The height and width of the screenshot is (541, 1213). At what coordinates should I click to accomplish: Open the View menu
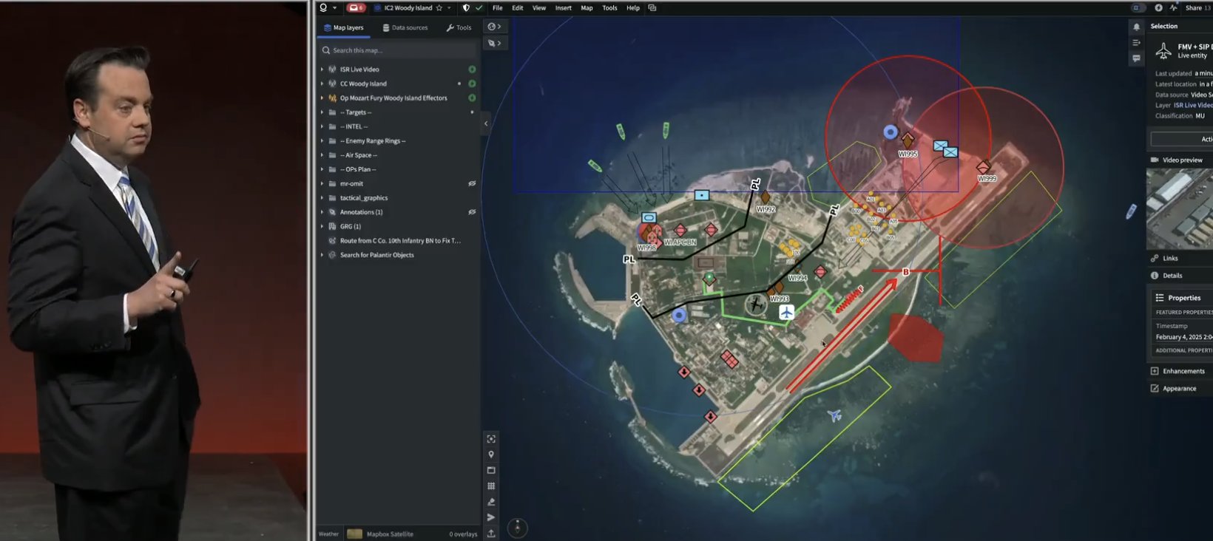click(539, 8)
